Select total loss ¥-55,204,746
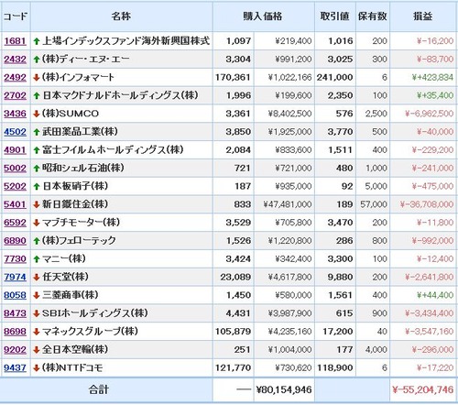Image resolution: width=458 pixels, height=405 pixels. [423, 389]
